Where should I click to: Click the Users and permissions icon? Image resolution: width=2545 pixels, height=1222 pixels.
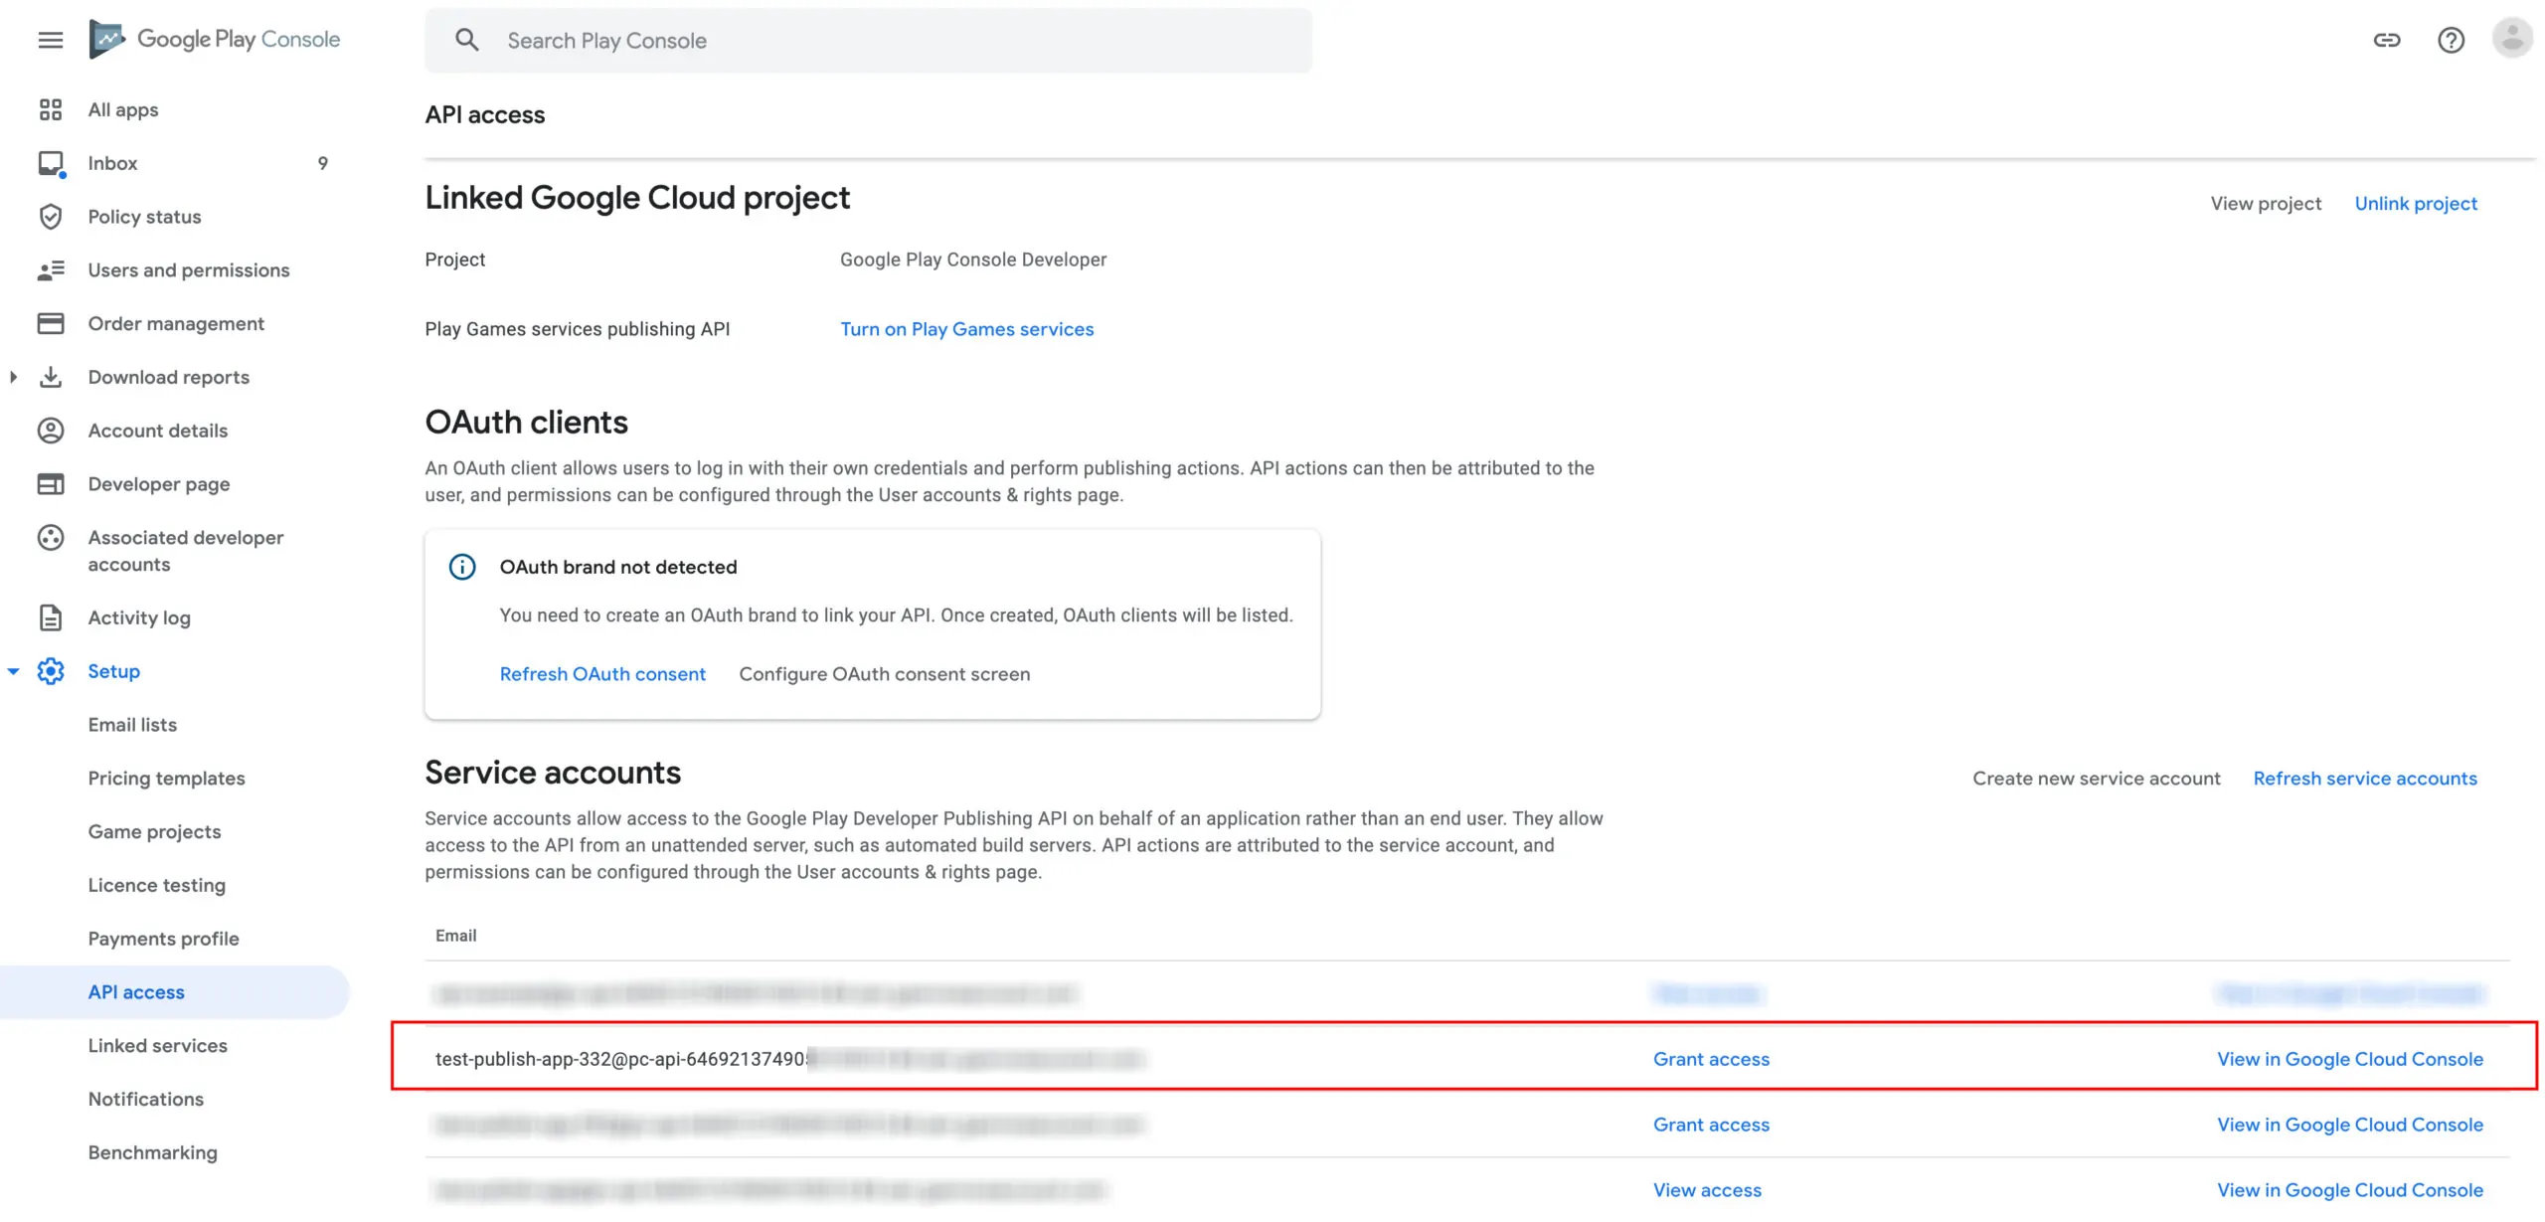pyautogui.click(x=50, y=270)
